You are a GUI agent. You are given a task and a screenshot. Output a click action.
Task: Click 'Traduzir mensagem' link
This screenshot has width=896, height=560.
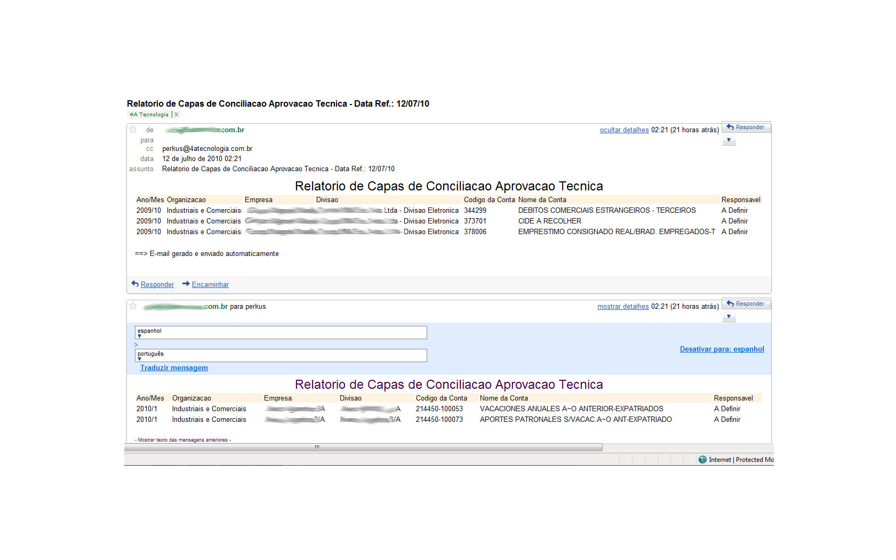click(174, 368)
